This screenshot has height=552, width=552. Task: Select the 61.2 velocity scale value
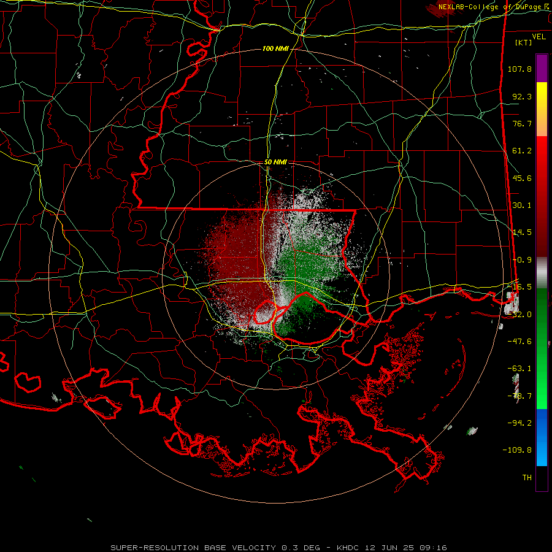pyautogui.click(x=522, y=151)
